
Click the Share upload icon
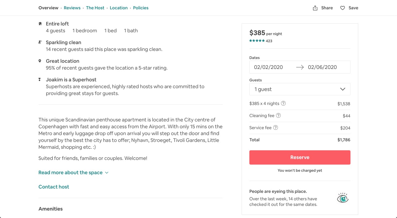tap(315, 8)
